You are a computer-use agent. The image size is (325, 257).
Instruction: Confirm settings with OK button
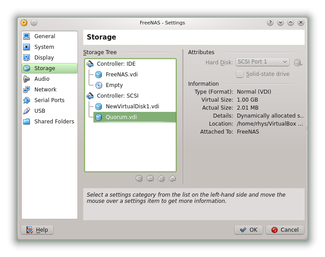248,230
